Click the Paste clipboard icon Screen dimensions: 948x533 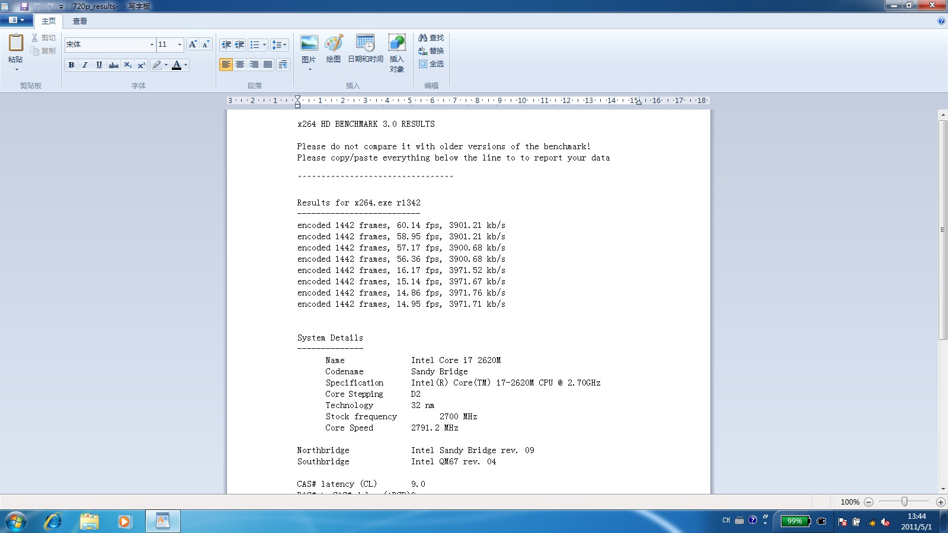16,43
